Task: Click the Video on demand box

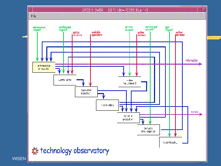Action: click(x=129, y=82)
